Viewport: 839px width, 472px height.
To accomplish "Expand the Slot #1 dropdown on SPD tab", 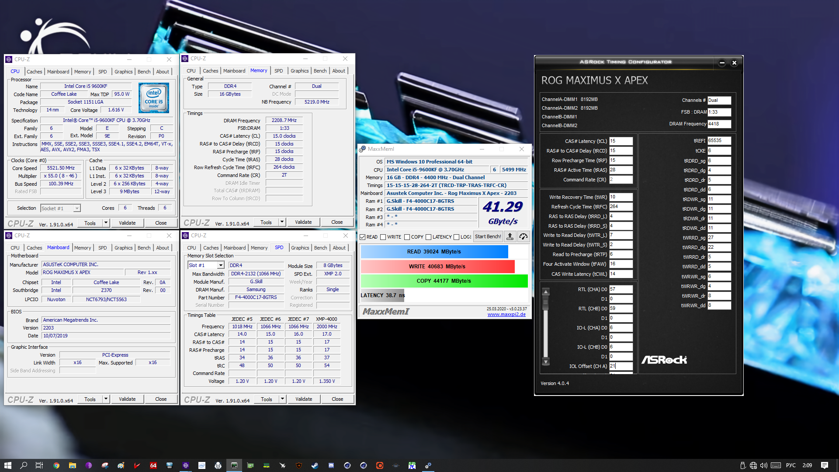I will [221, 265].
